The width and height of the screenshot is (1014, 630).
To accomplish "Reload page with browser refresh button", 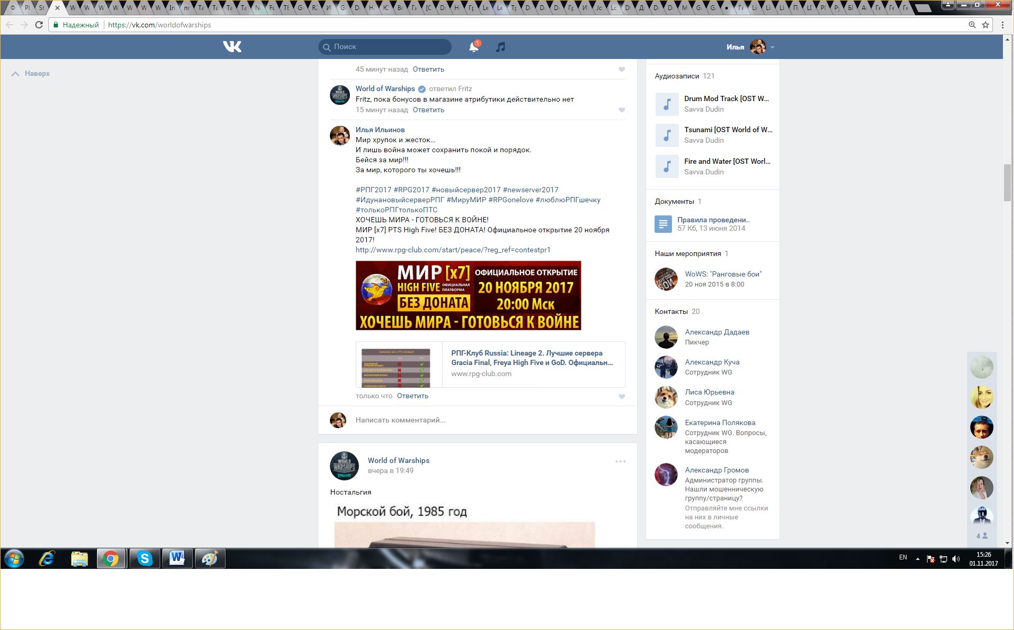I will pos(38,25).
